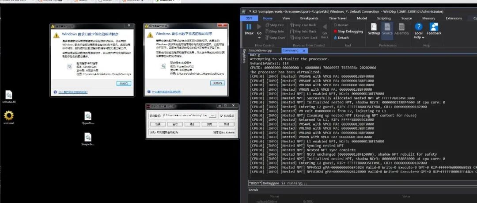Screen dimensions: 477x203
Task: Switch to the Source ribbon tab
Action: (x=406, y=18)
